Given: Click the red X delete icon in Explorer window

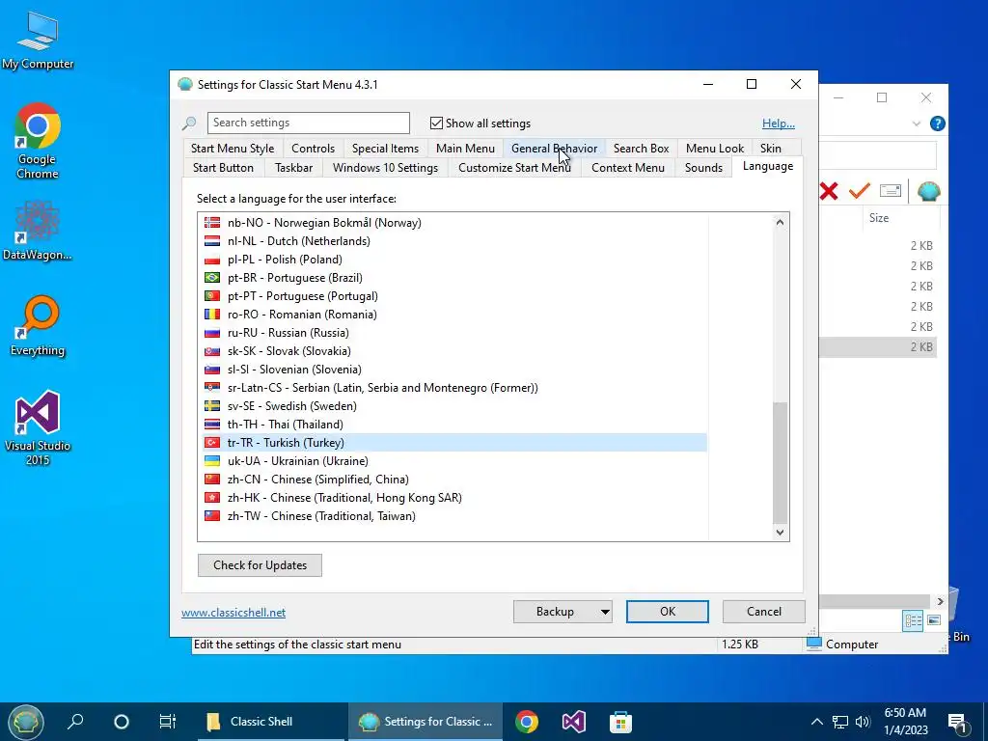Looking at the screenshot, I should click(829, 191).
